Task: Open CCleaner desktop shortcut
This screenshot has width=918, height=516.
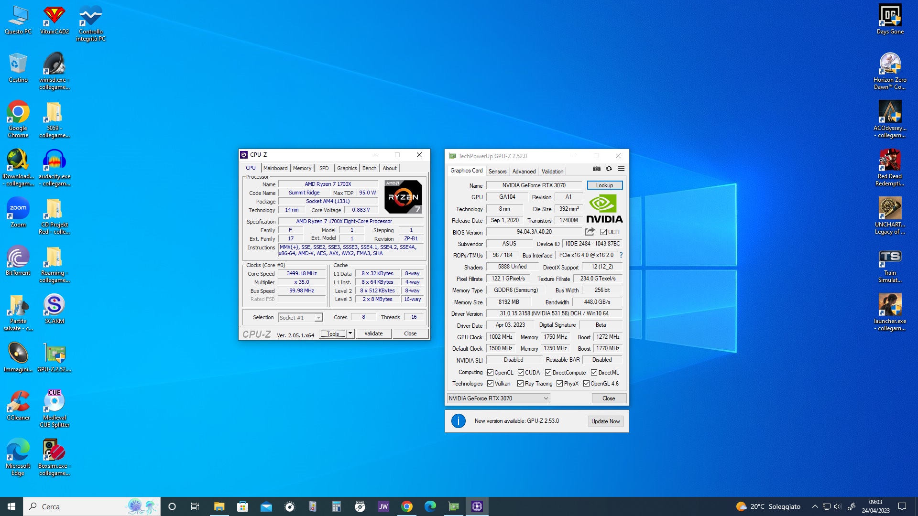Action: click(x=18, y=406)
